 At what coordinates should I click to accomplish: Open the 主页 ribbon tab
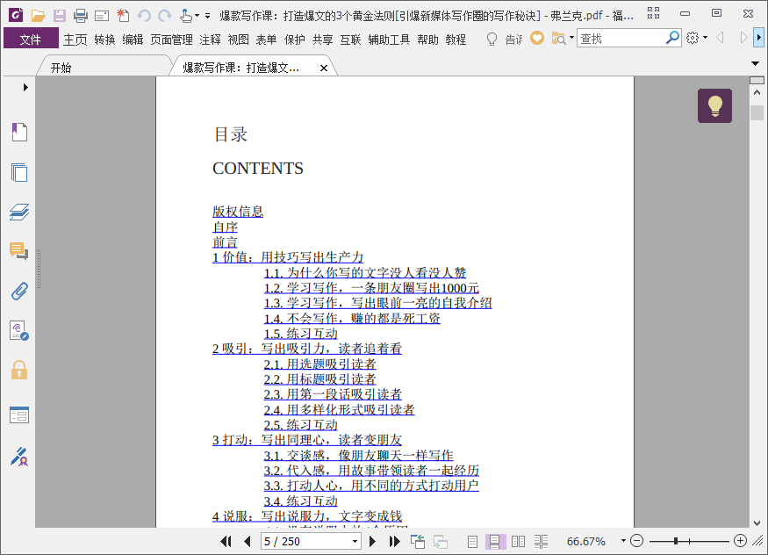(75, 40)
